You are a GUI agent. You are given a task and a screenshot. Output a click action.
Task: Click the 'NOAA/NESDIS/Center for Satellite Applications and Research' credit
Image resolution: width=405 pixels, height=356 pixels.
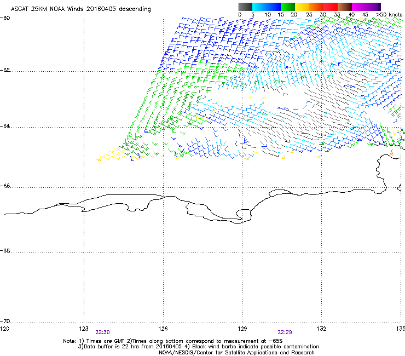coord(236,353)
